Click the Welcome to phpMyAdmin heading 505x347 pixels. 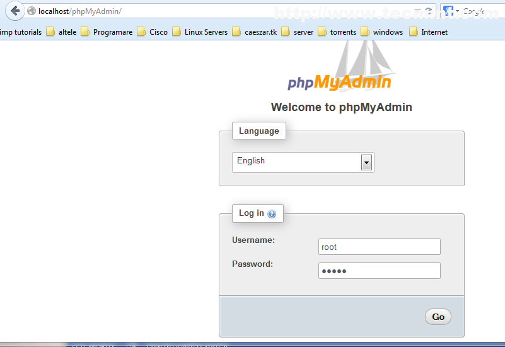(x=341, y=107)
